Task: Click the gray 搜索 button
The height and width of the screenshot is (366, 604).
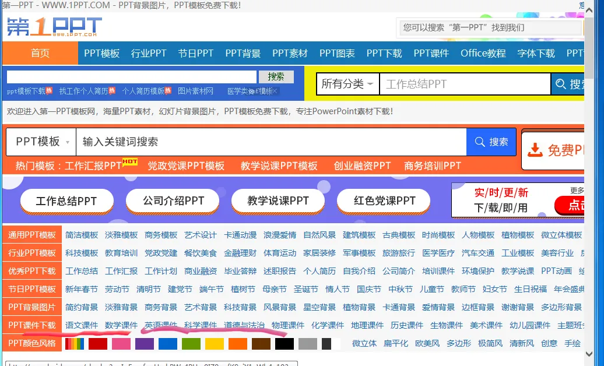Action: point(276,77)
